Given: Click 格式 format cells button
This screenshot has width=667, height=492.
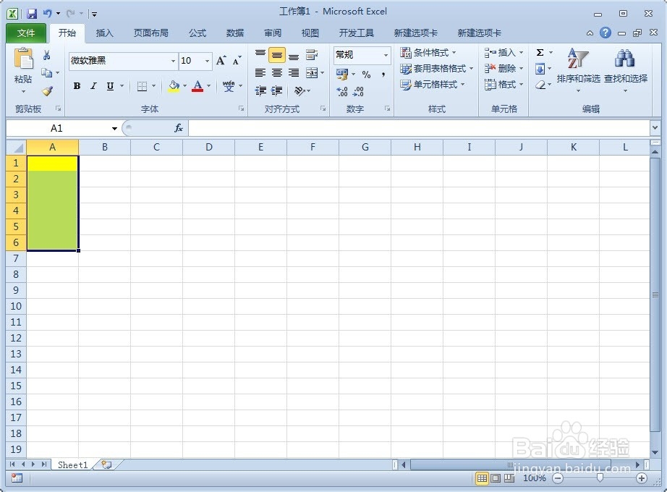Looking at the screenshot, I should click(x=500, y=85).
